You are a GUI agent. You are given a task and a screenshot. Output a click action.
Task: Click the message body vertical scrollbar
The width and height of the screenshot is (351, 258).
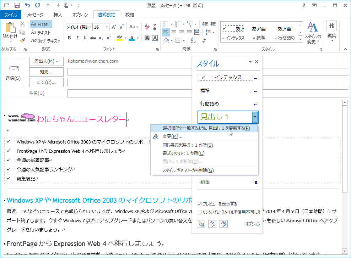point(345,177)
